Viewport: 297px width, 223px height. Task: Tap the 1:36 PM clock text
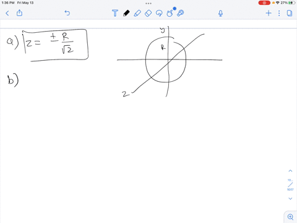click(8, 3)
